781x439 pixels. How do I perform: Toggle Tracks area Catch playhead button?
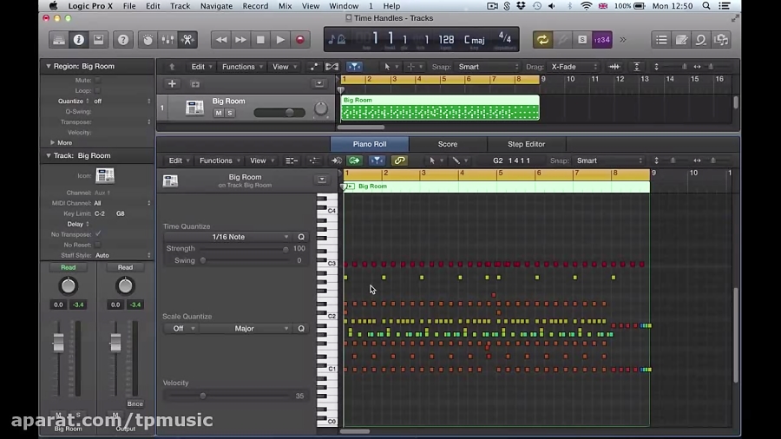354,67
